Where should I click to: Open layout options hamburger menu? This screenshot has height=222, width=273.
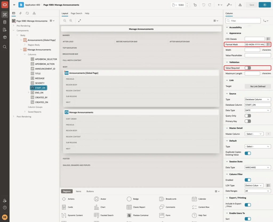(216, 21)
